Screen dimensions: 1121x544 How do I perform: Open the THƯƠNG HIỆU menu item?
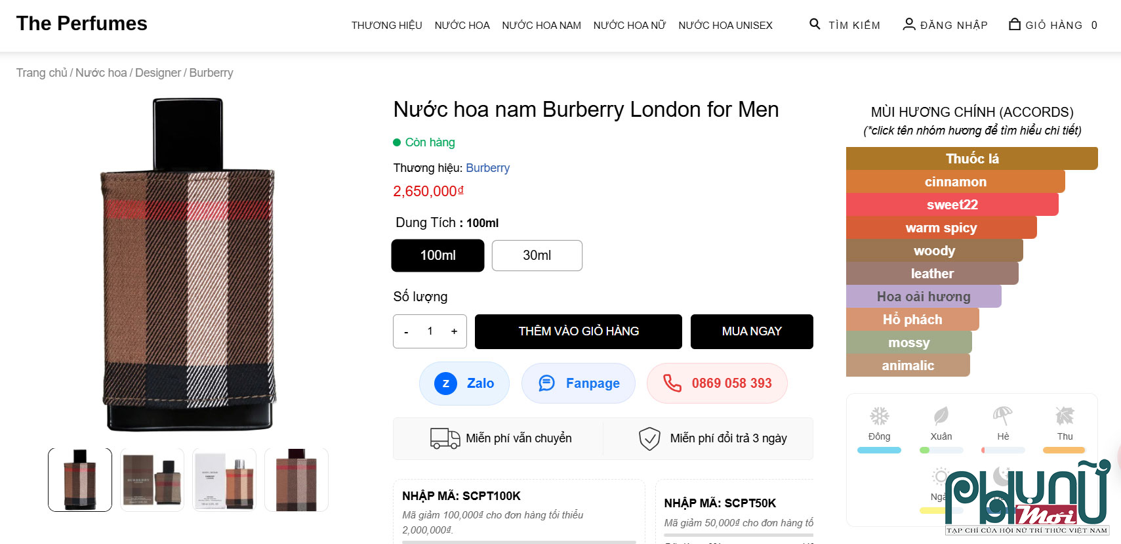tap(386, 25)
